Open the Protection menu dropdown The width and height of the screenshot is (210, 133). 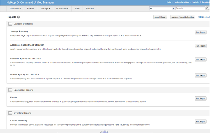click(x=62, y=8)
